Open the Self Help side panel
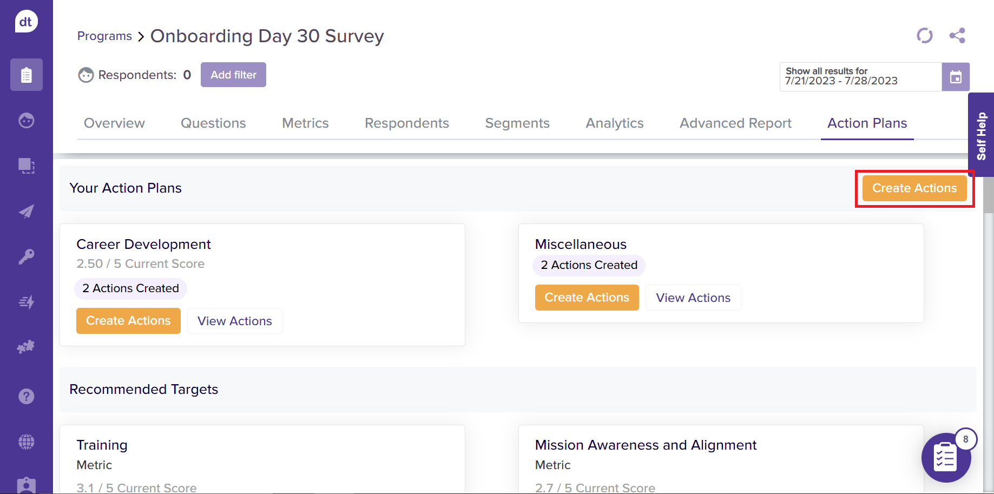The width and height of the screenshot is (994, 494). (x=981, y=135)
